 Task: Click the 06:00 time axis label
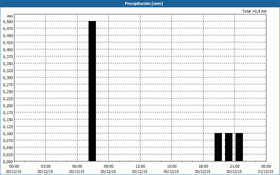point(77,167)
